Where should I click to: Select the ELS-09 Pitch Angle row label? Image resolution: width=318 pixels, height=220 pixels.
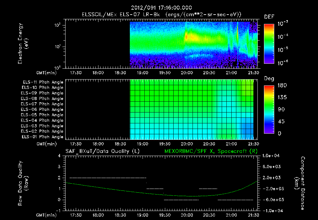[x=42, y=93]
